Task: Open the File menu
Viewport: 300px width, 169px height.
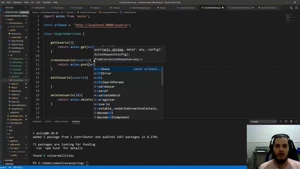Action: point(3,2)
